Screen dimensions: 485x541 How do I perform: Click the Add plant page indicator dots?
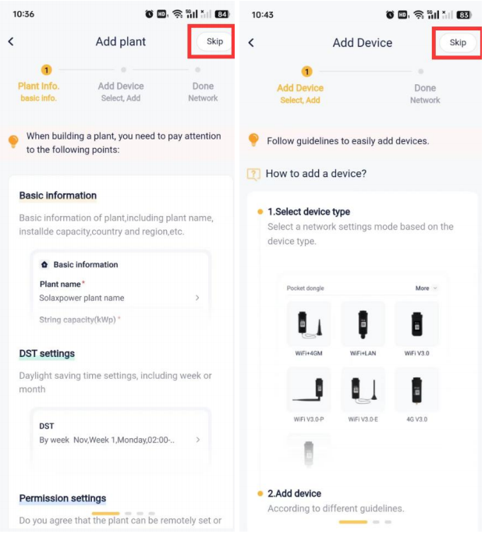pos(123,514)
